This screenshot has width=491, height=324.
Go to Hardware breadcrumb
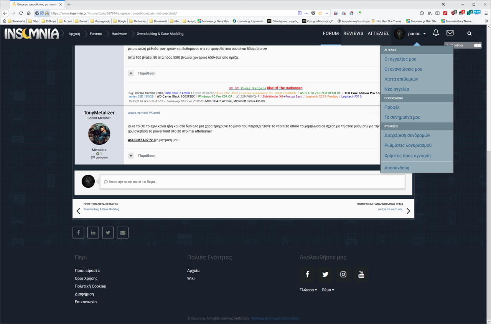click(x=119, y=34)
